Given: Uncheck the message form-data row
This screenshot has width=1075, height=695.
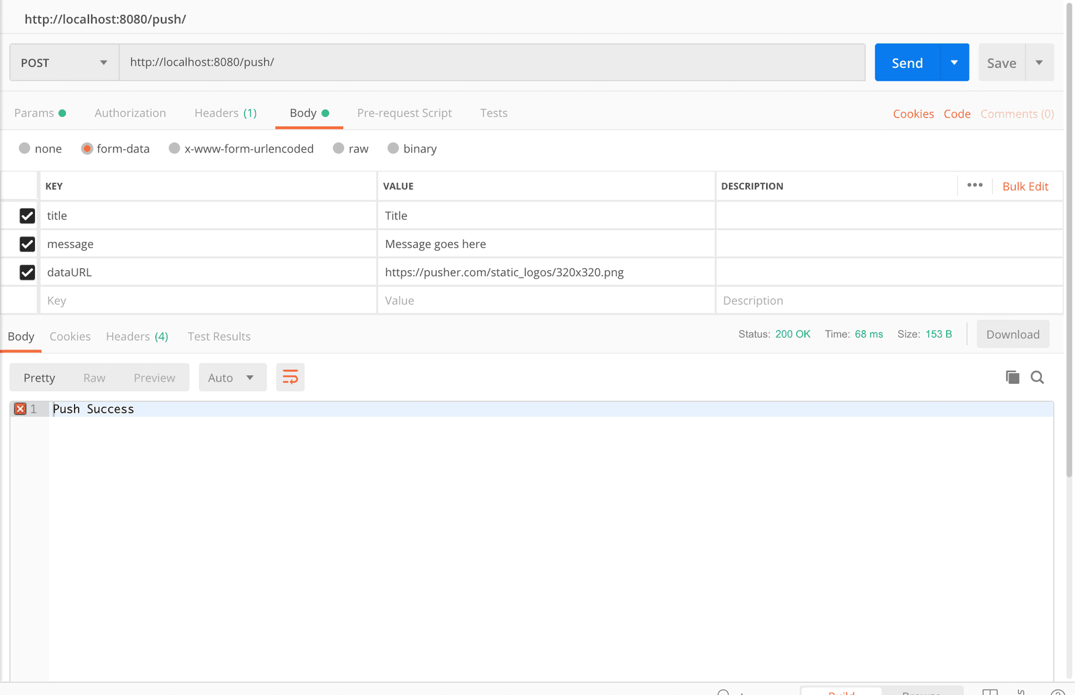Looking at the screenshot, I should (x=28, y=244).
